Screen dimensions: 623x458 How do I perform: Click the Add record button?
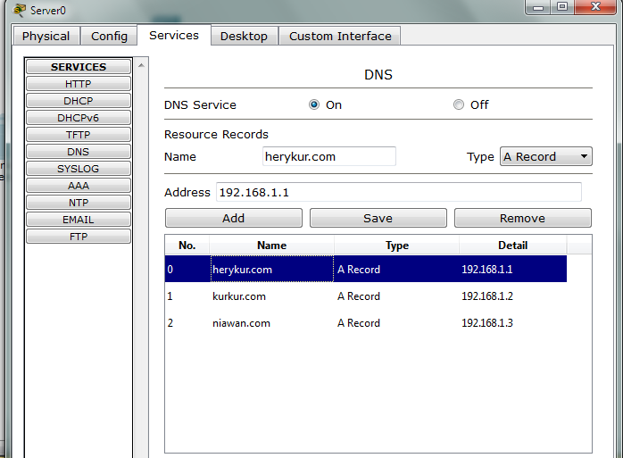pyautogui.click(x=234, y=218)
